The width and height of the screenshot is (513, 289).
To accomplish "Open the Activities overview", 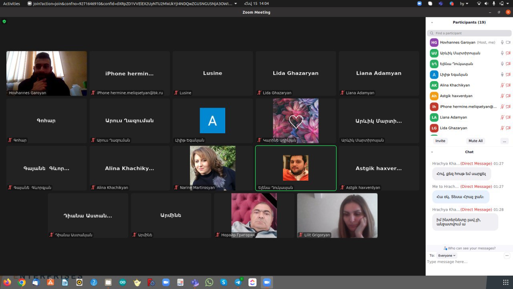I will (12, 3).
